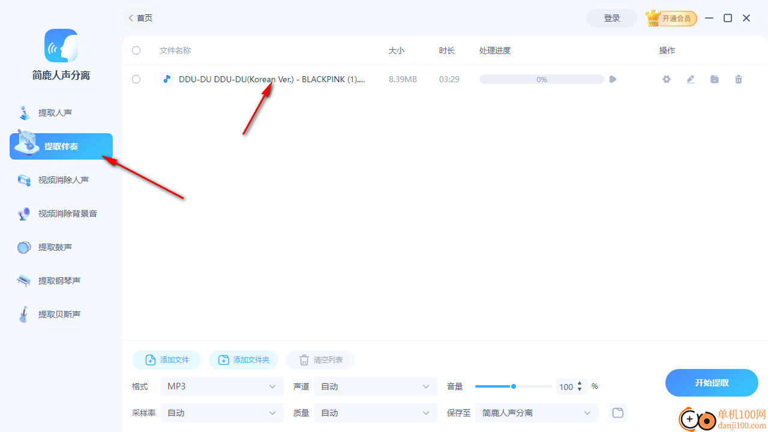Click the 03:29 duration cell

click(x=449, y=79)
